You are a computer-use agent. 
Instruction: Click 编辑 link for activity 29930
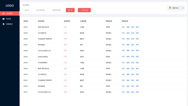[x=128, y=27]
